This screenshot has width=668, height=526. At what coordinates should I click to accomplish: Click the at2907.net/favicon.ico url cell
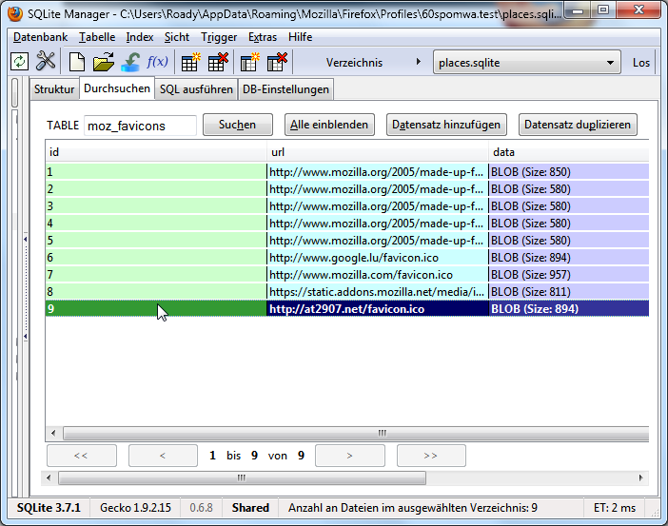378,309
